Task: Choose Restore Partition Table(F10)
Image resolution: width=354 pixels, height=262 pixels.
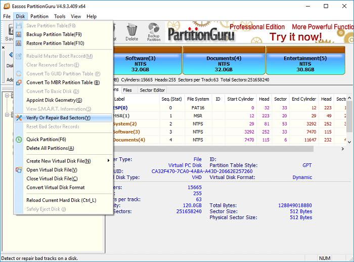Action: coord(63,43)
